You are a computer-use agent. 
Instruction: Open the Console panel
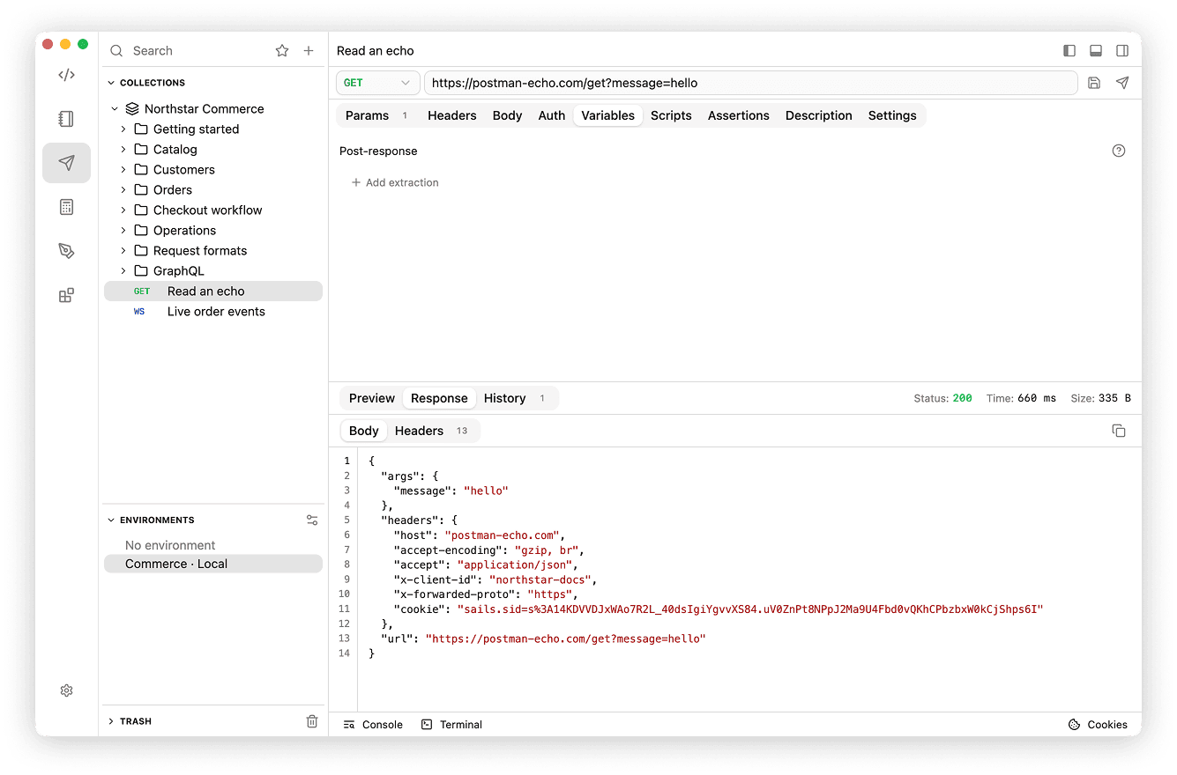(x=373, y=725)
